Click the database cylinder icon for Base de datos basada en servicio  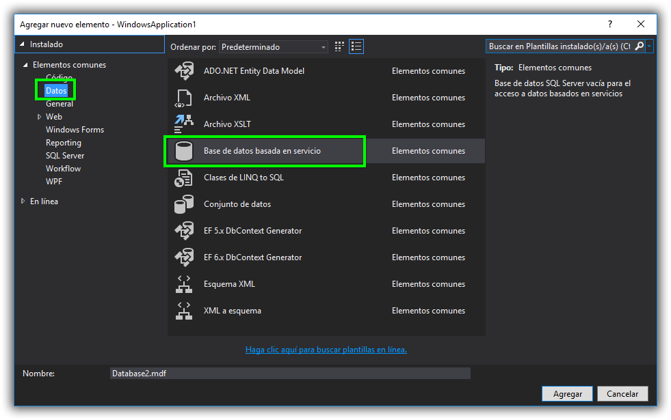tap(184, 151)
